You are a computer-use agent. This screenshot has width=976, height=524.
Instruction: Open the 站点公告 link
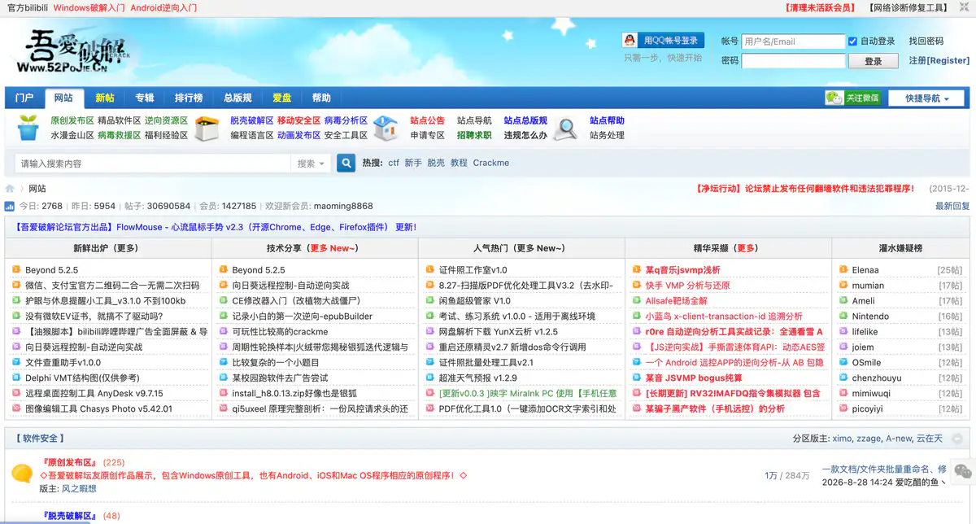pos(428,120)
